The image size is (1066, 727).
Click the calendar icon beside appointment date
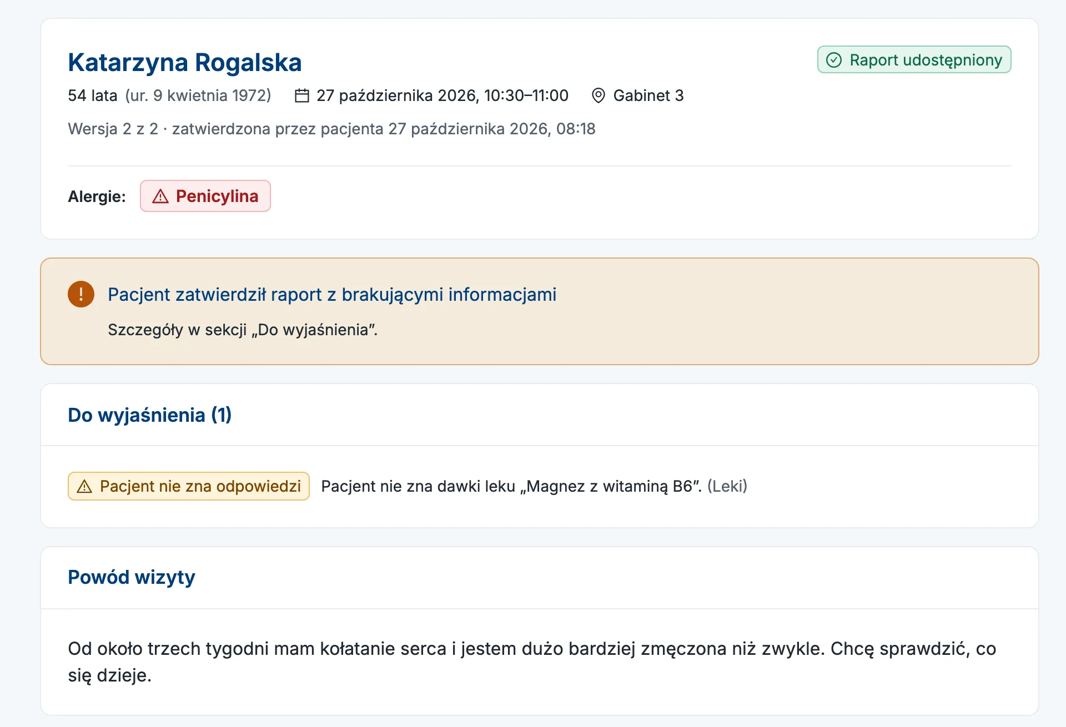pyautogui.click(x=301, y=95)
